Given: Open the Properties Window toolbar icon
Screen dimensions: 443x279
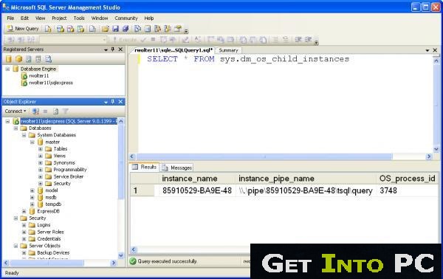Looking at the screenshot, I should pyautogui.click(x=178, y=29).
